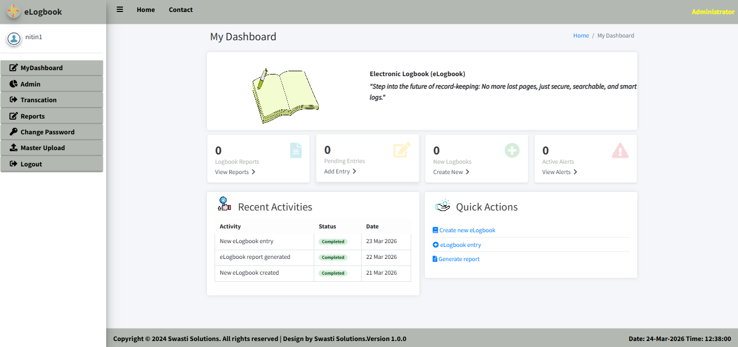Open Contact in the top navigation
738x347 pixels.
(x=180, y=10)
